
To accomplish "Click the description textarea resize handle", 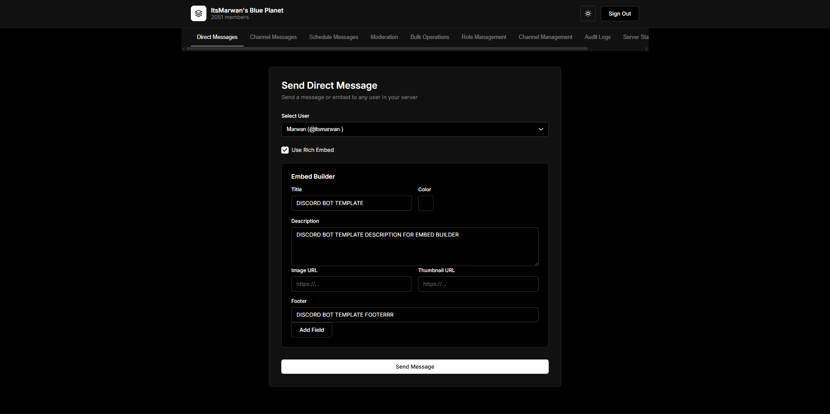I will point(536,263).
